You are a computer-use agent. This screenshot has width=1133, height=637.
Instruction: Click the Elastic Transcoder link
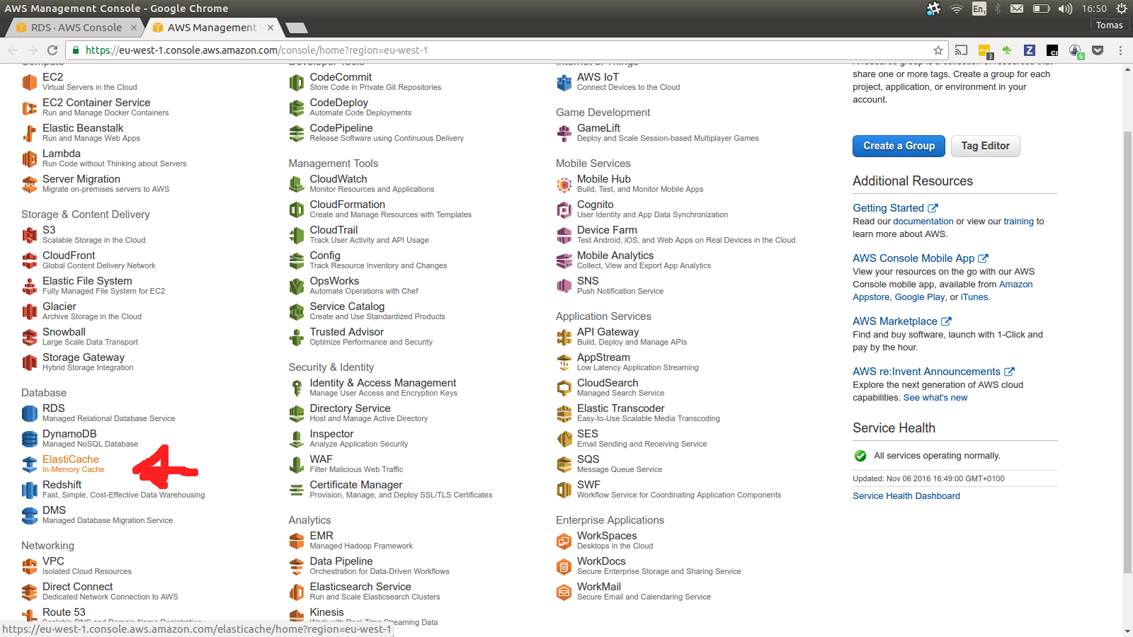click(620, 408)
